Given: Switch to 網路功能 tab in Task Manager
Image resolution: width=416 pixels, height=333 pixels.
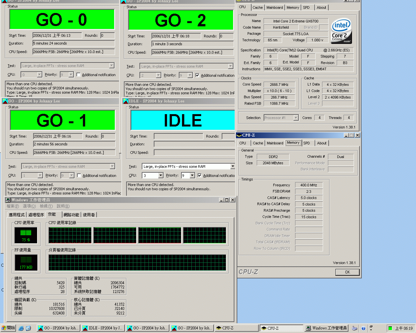Looking at the screenshot, I should tap(71, 215).
